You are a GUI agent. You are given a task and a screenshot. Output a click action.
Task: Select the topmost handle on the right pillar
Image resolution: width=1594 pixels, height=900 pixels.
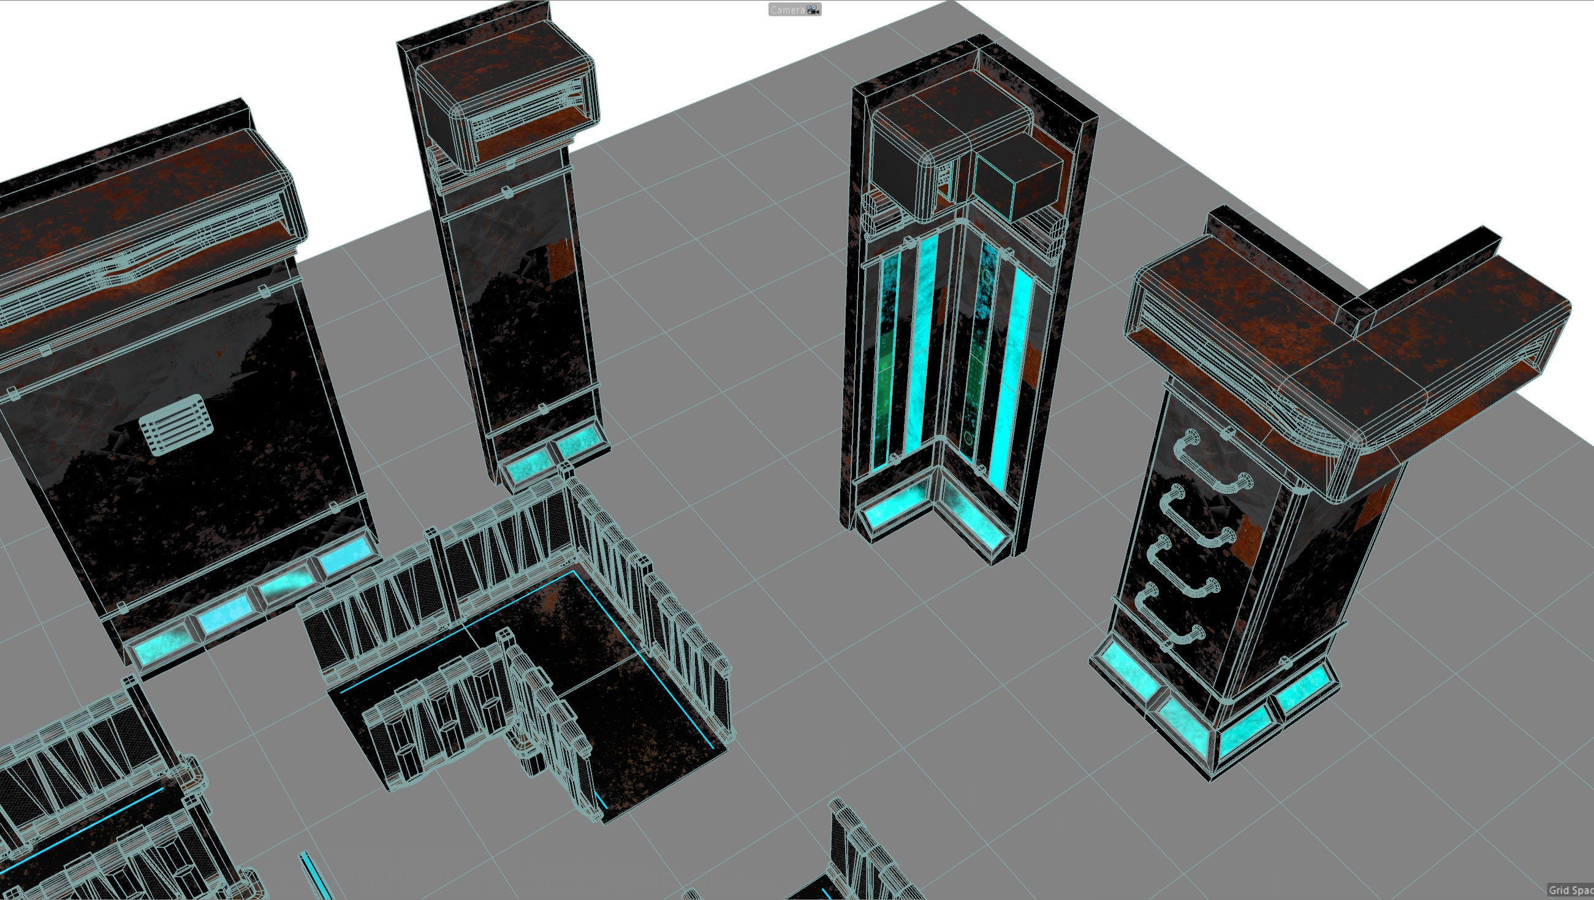1213,461
